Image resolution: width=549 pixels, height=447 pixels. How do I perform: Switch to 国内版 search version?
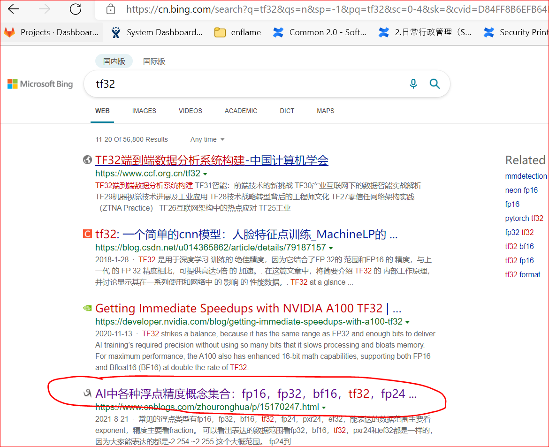pos(114,61)
